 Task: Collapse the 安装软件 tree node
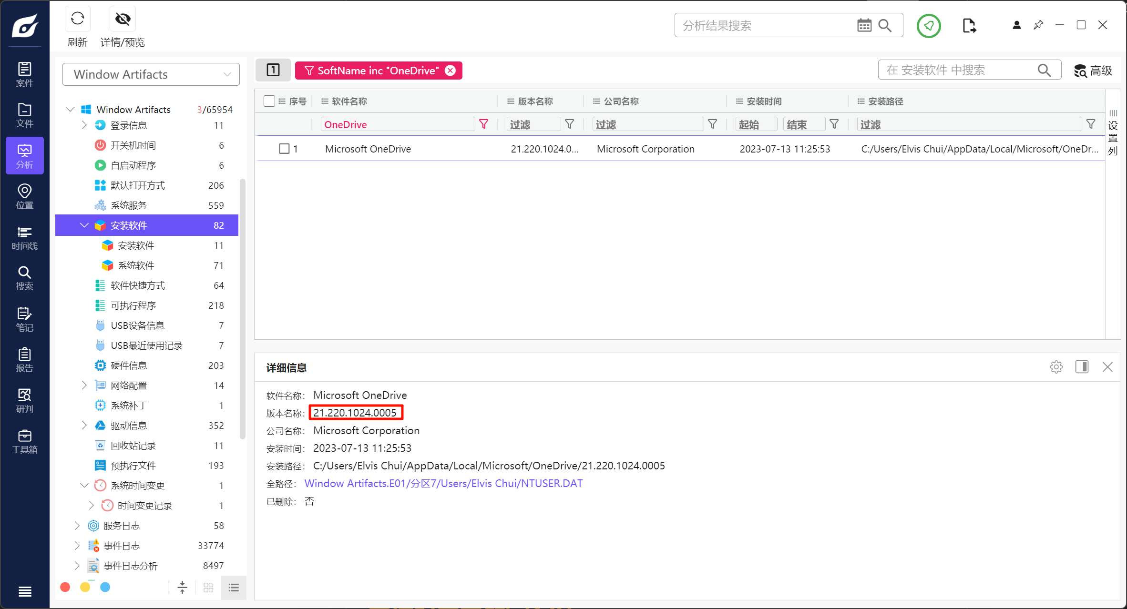[84, 225]
